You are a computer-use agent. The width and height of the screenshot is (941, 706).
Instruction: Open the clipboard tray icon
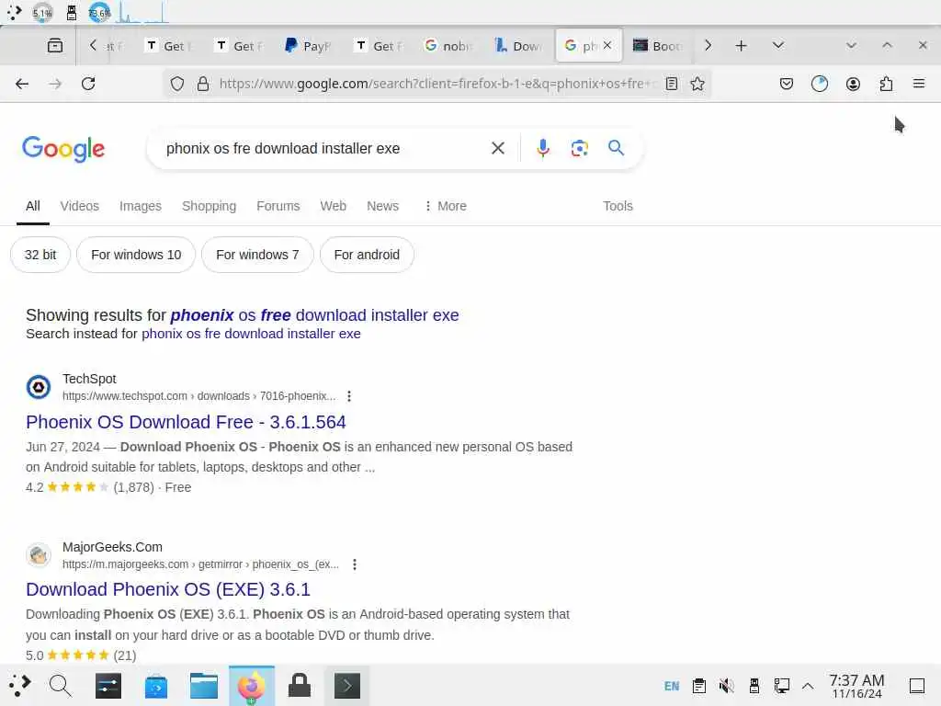coord(698,686)
